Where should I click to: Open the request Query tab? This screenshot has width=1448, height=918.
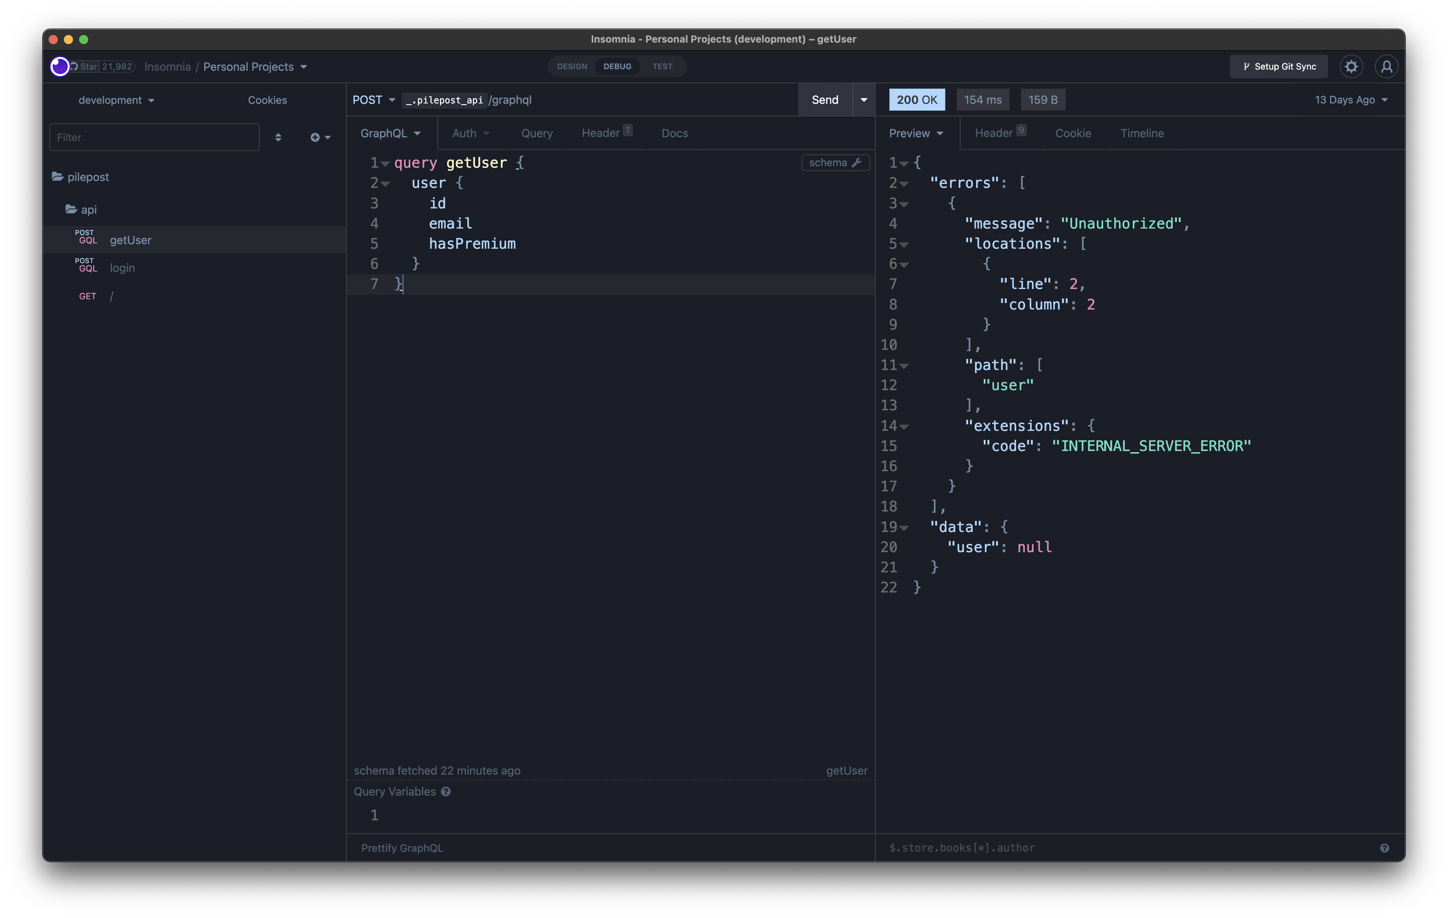tap(537, 133)
